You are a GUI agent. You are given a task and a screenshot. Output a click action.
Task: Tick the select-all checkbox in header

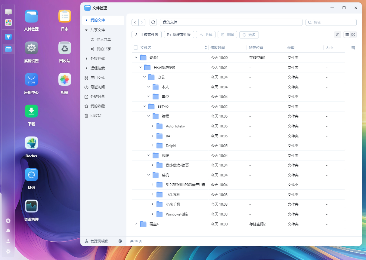tap(136, 47)
